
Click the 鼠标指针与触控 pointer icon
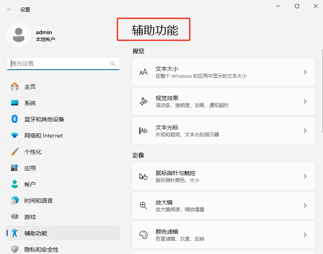pos(143,176)
